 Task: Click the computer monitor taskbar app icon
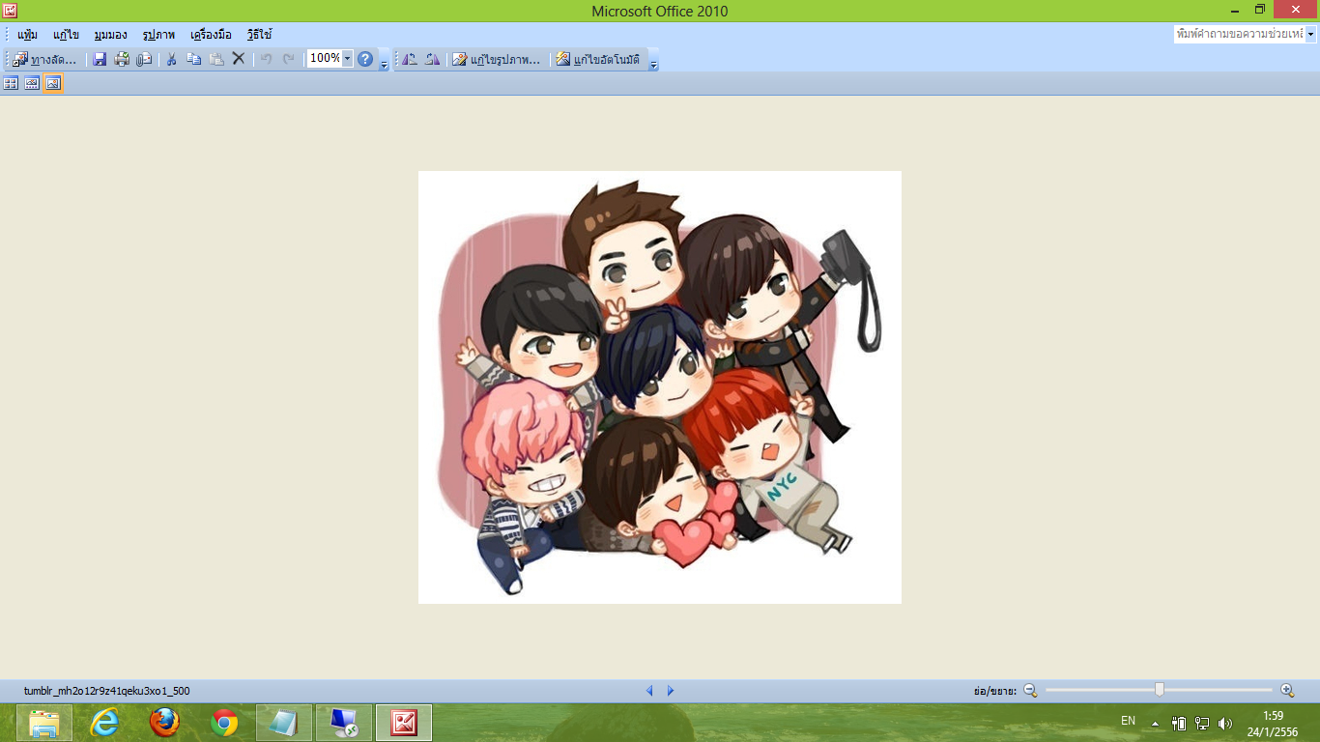click(344, 723)
